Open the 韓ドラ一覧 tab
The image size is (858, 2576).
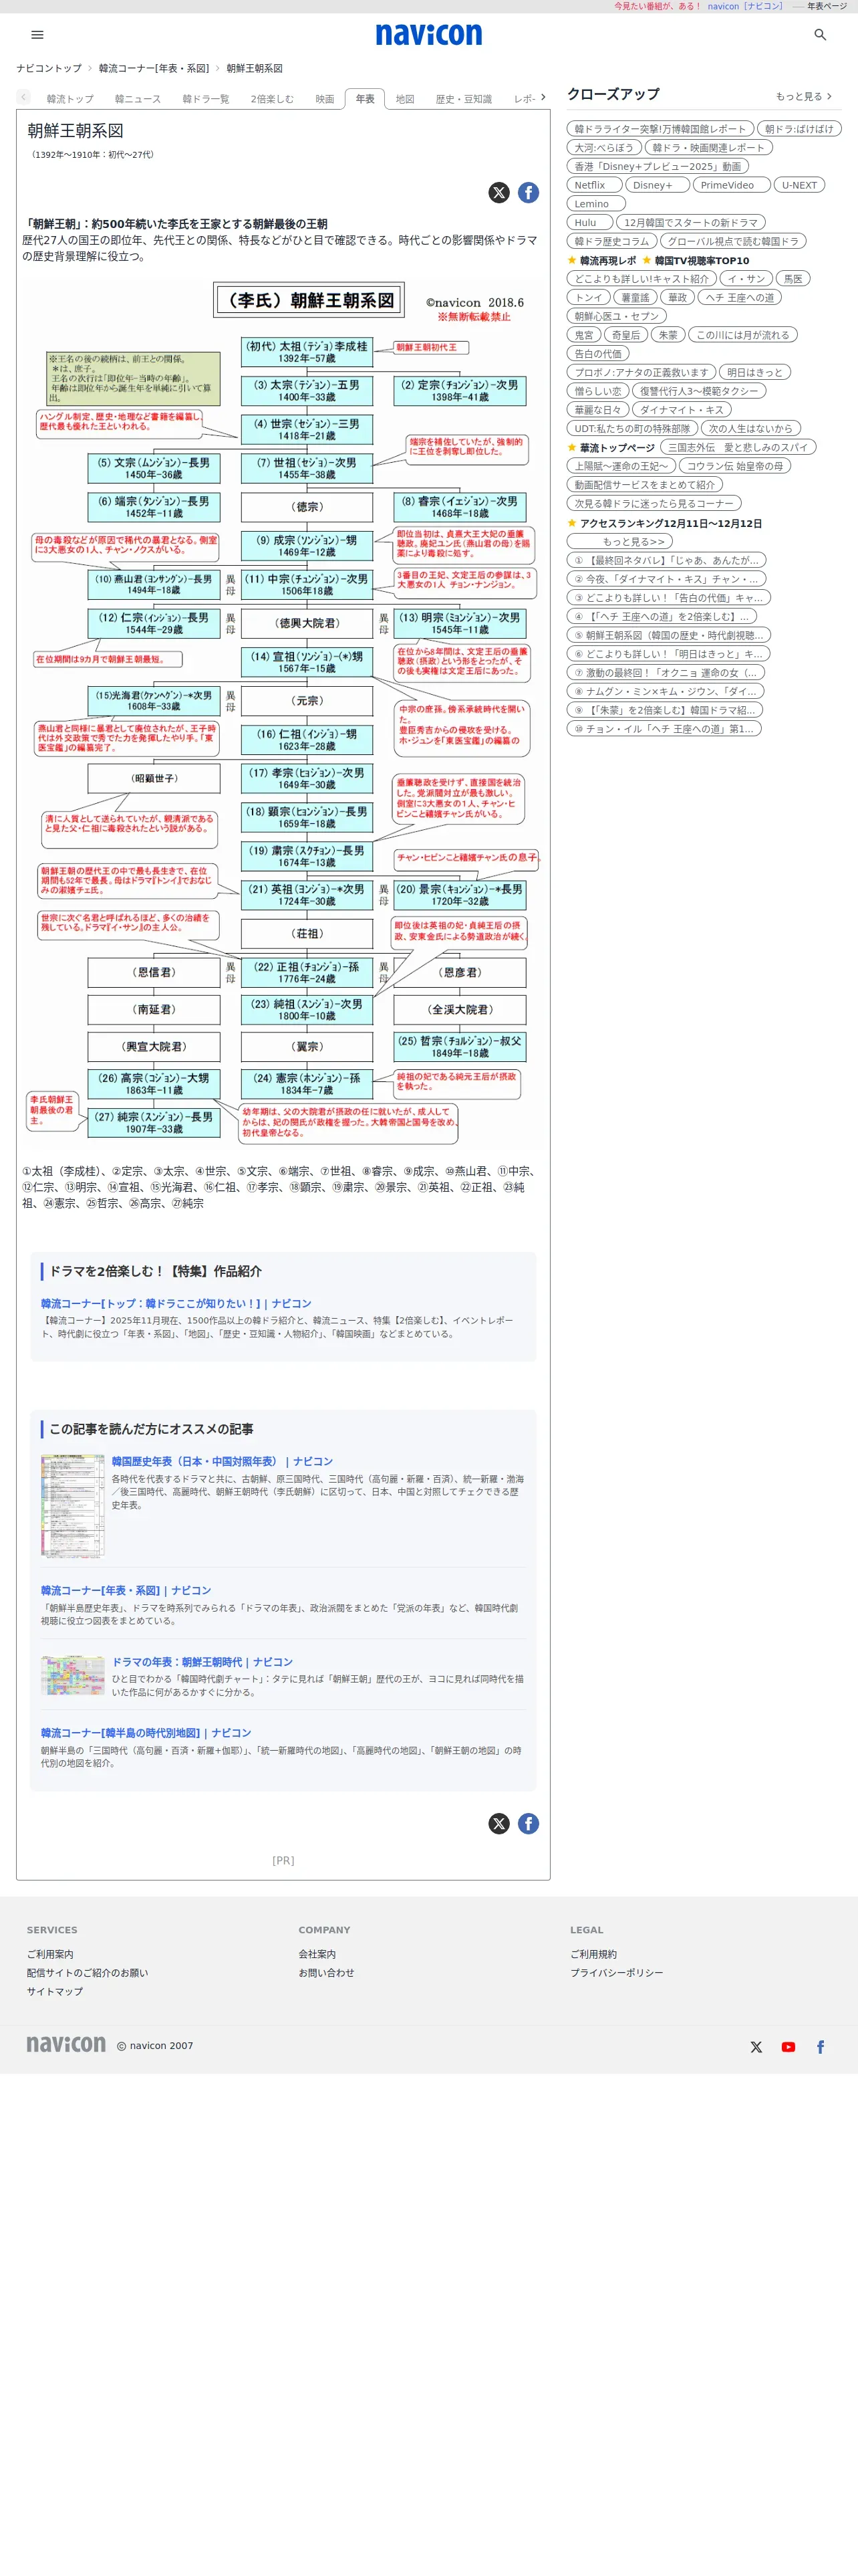click(206, 99)
